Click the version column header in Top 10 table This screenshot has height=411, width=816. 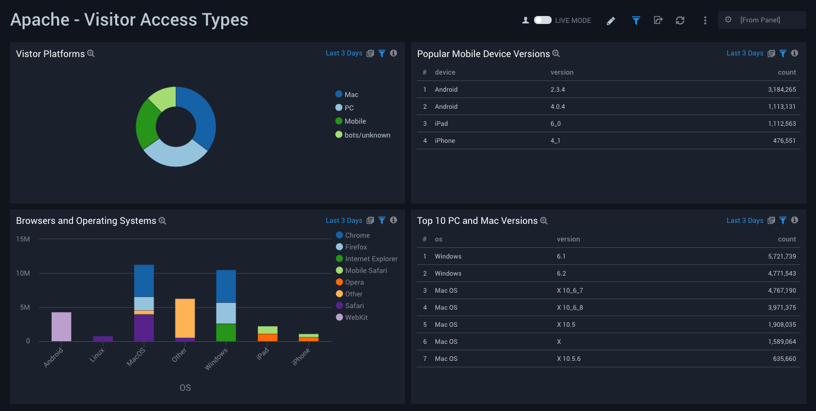[x=568, y=239]
